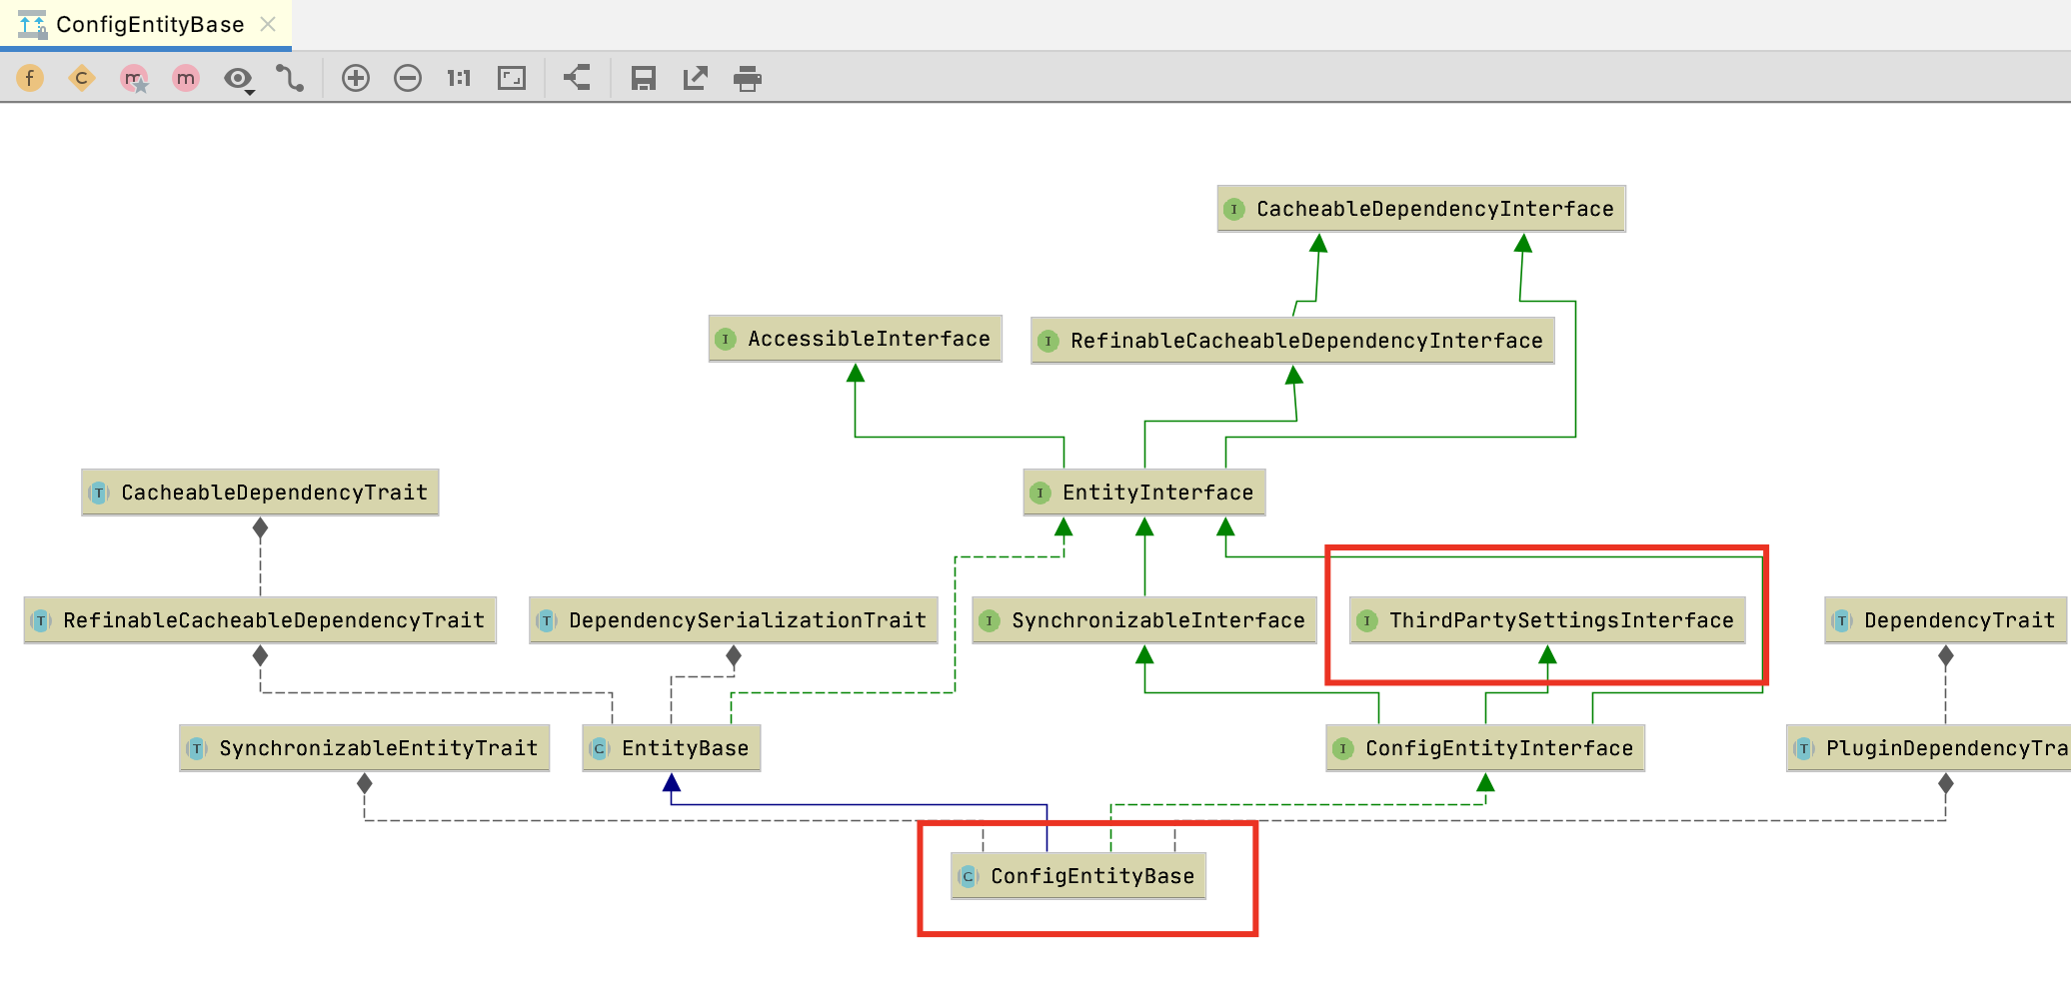Viewport: 2071px width, 1007px height.
Task: Select the CacheableDependencyTrait node
Action: [x=260, y=493]
